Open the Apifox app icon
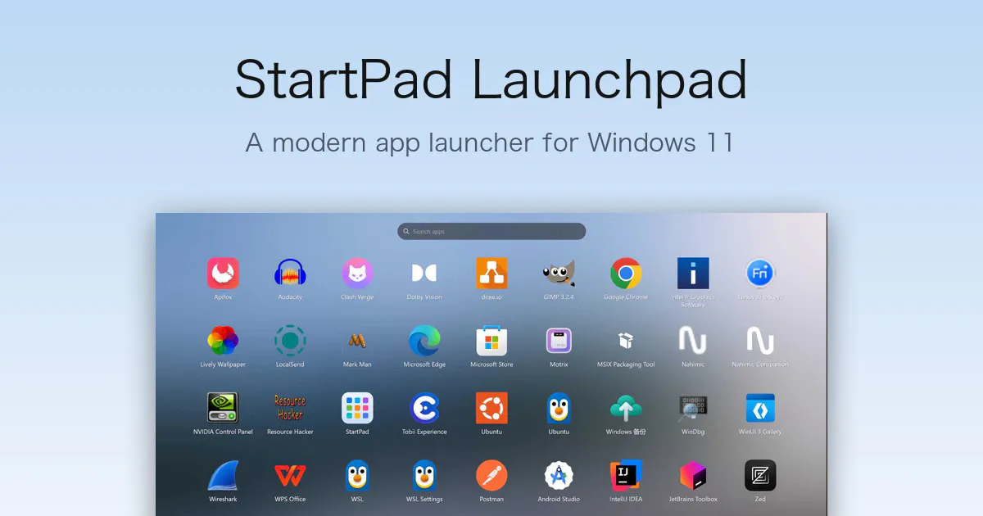This screenshot has width=983, height=516. [x=223, y=273]
